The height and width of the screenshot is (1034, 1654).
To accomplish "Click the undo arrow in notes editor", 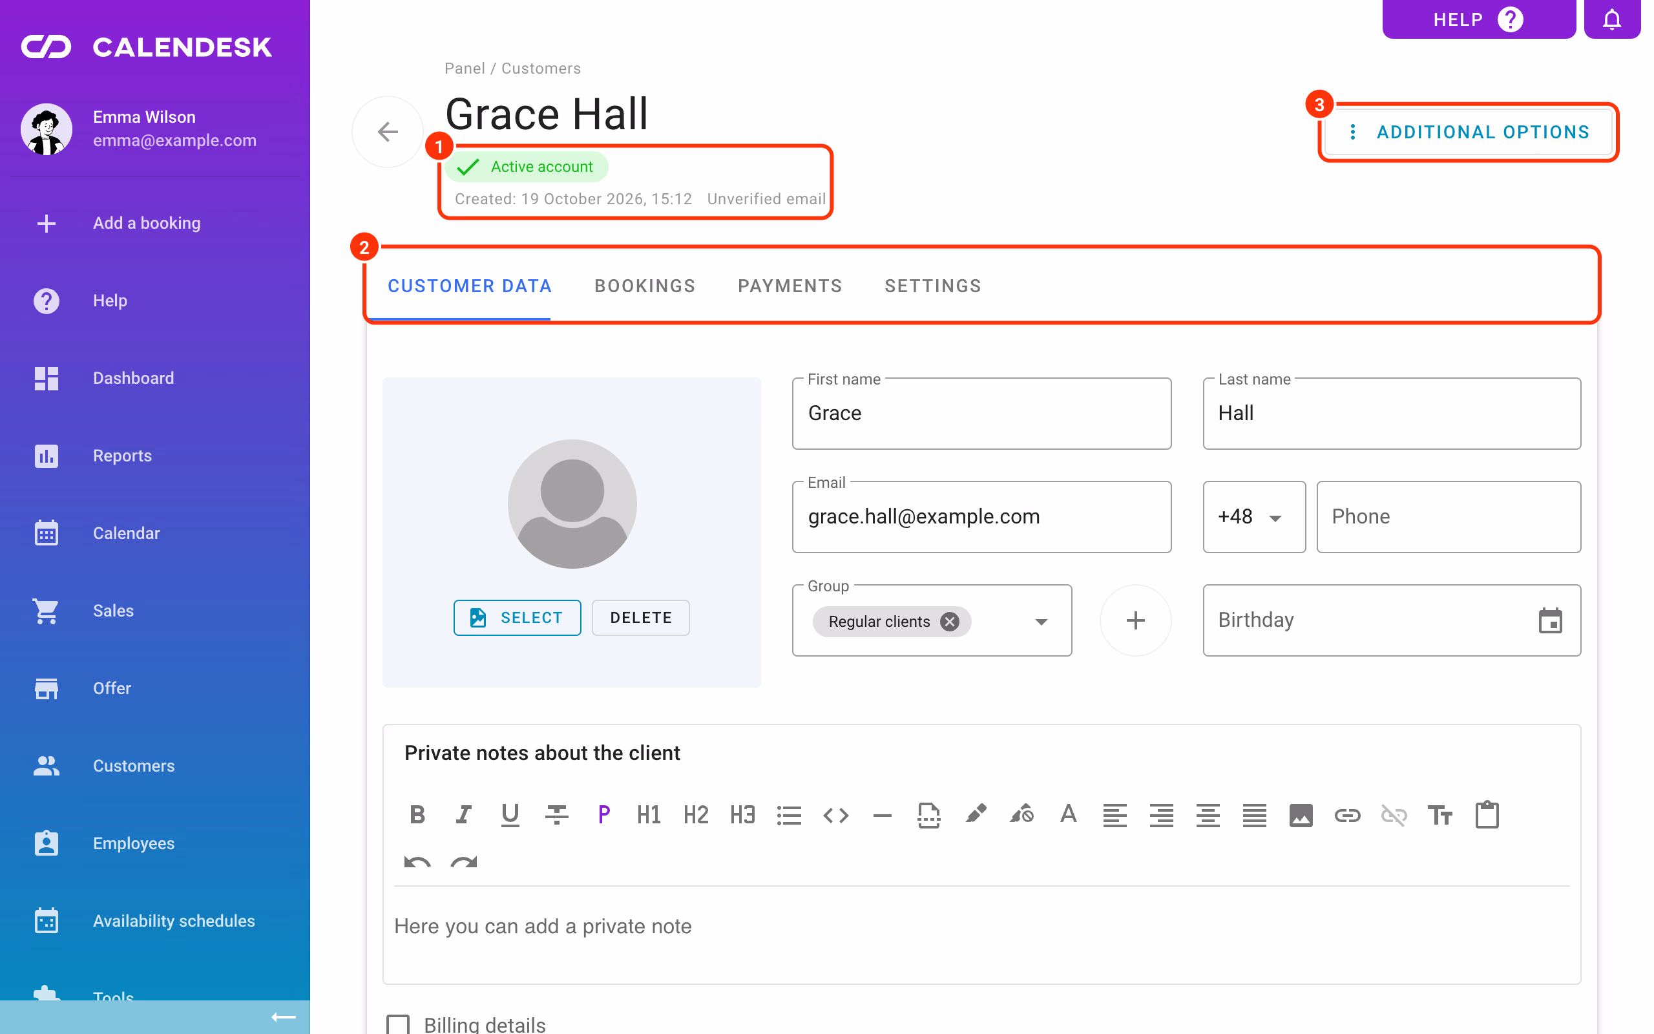I will (417, 861).
